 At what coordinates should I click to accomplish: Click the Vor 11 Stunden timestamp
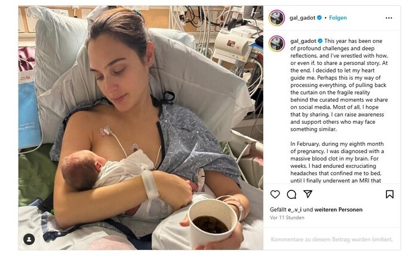[x=287, y=217]
